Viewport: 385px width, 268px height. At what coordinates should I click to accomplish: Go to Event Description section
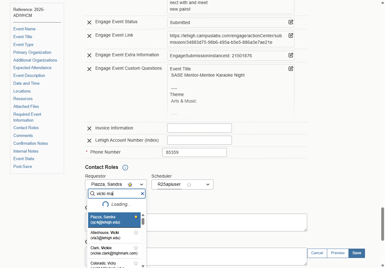29,75
